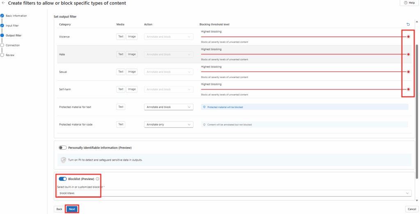Go to Output filter step
Screen dimensions: 420x214
[x=14, y=35]
